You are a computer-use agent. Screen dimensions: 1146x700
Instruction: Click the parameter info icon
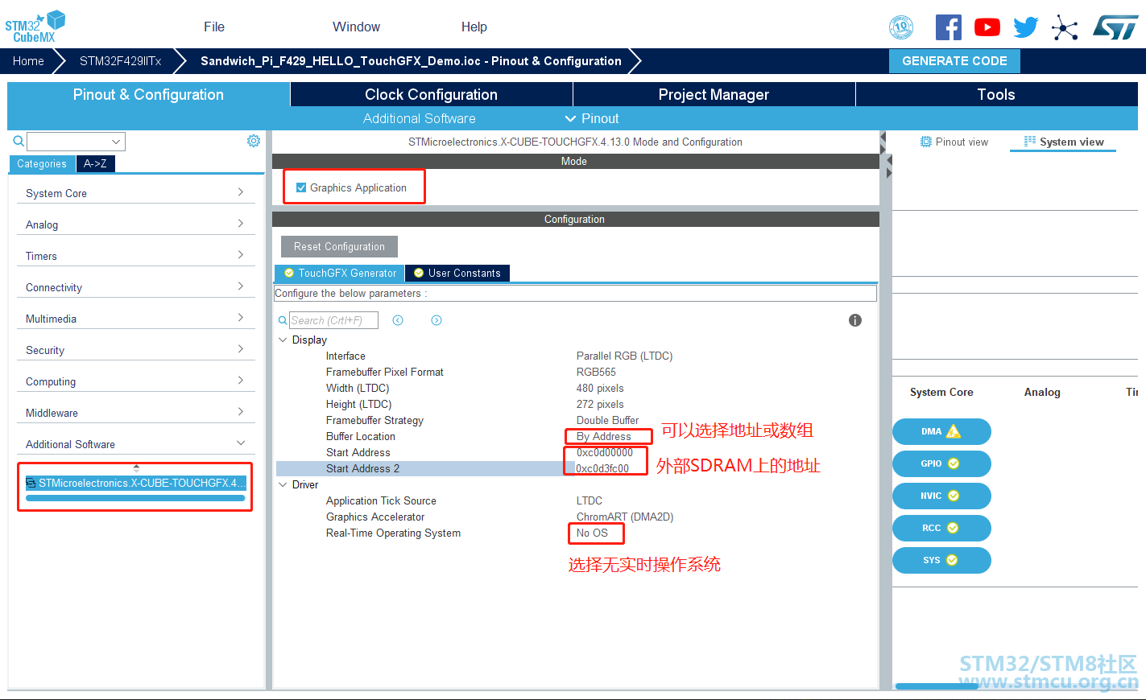(x=855, y=320)
